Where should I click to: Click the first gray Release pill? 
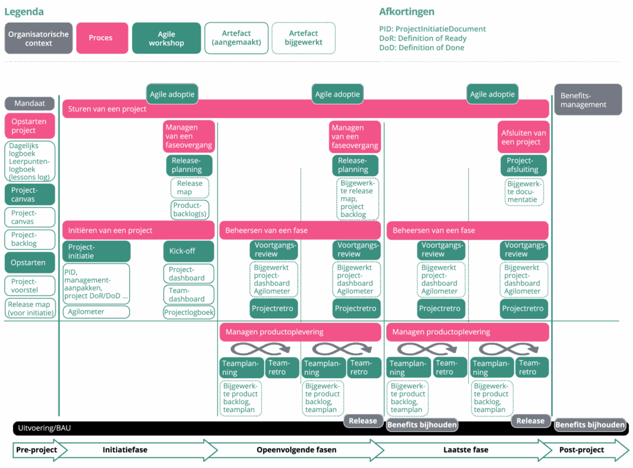[x=363, y=421]
